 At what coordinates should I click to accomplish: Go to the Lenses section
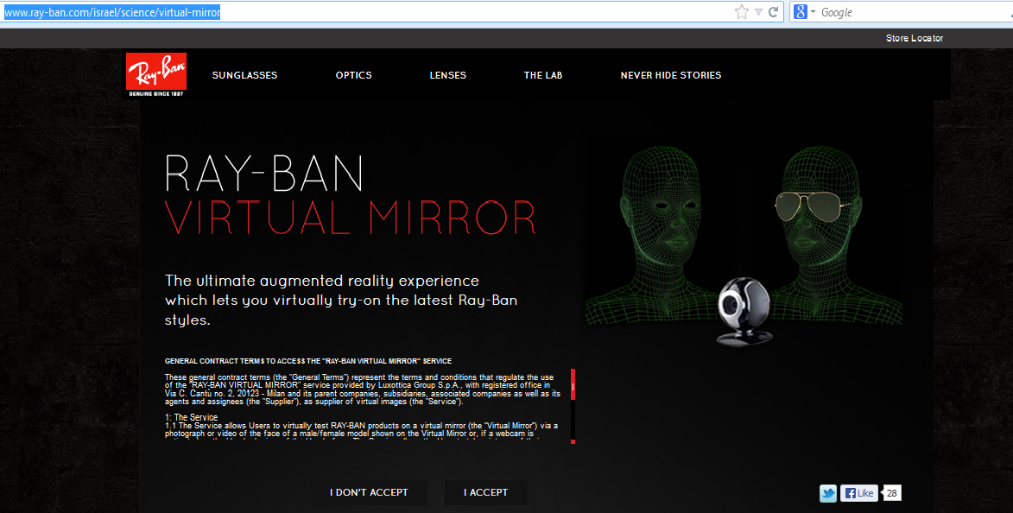coord(447,75)
